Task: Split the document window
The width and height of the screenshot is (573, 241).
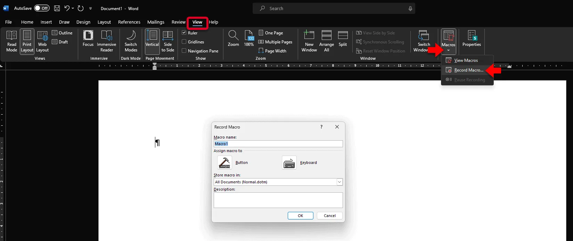Action: pyautogui.click(x=343, y=39)
